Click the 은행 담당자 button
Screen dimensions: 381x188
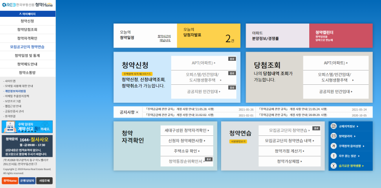pyautogui.click(x=27, y=181)
